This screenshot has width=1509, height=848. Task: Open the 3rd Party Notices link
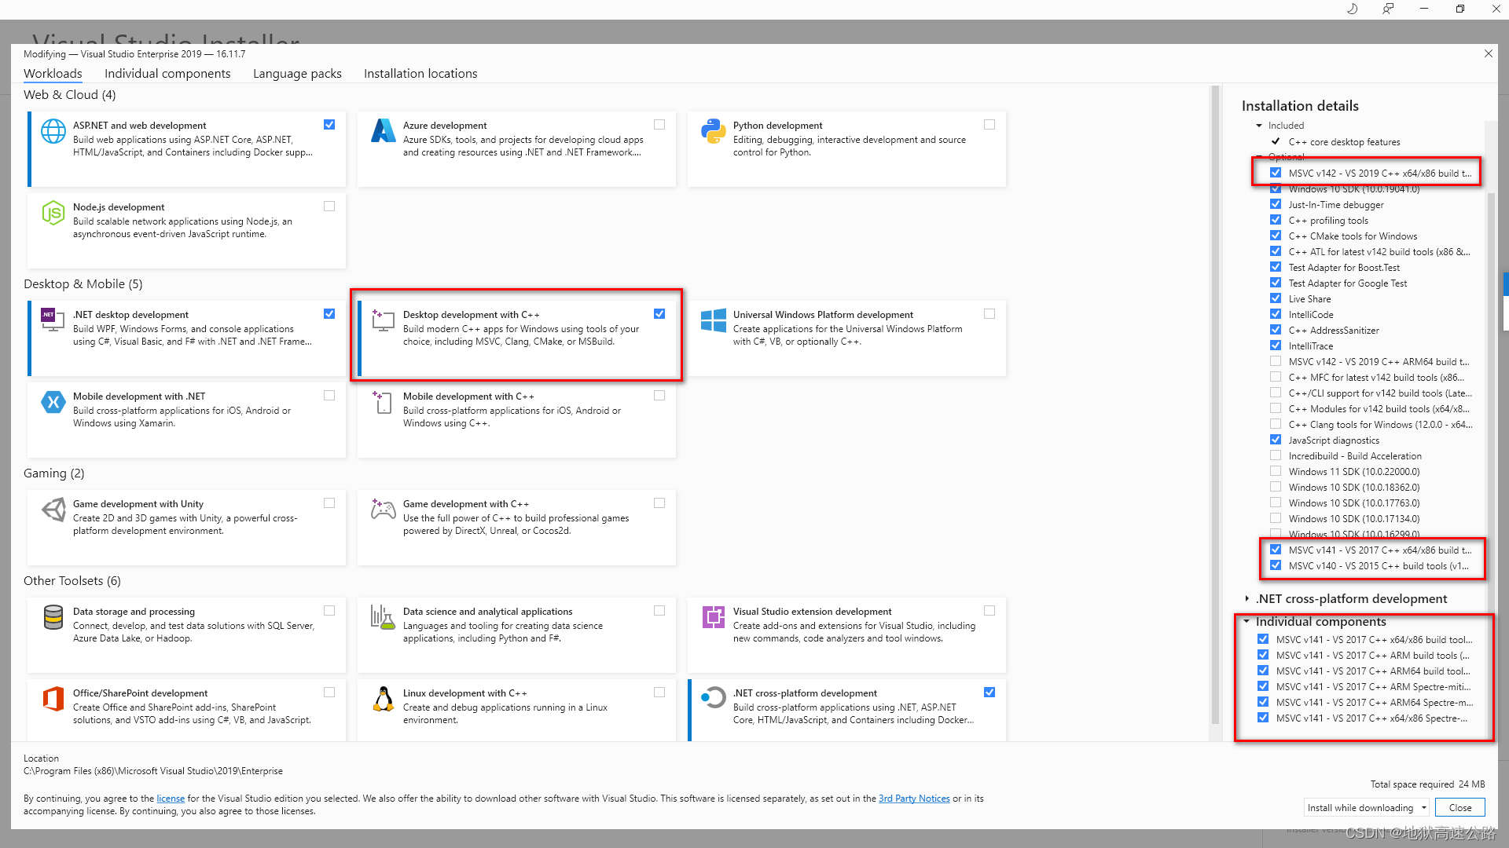click(x=914, y=799)
